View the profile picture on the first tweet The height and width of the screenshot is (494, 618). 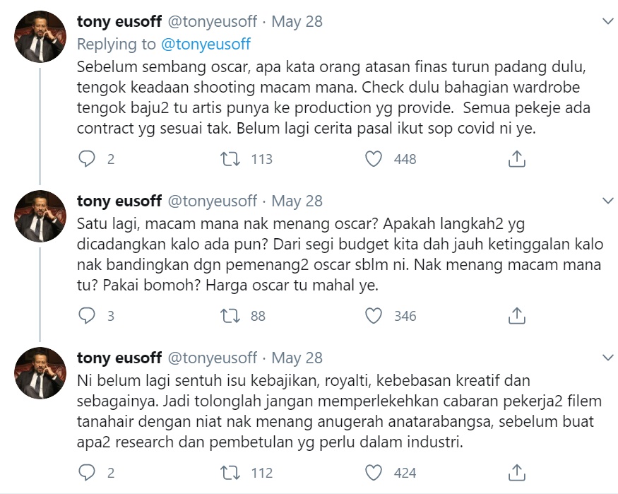(40, 37)
